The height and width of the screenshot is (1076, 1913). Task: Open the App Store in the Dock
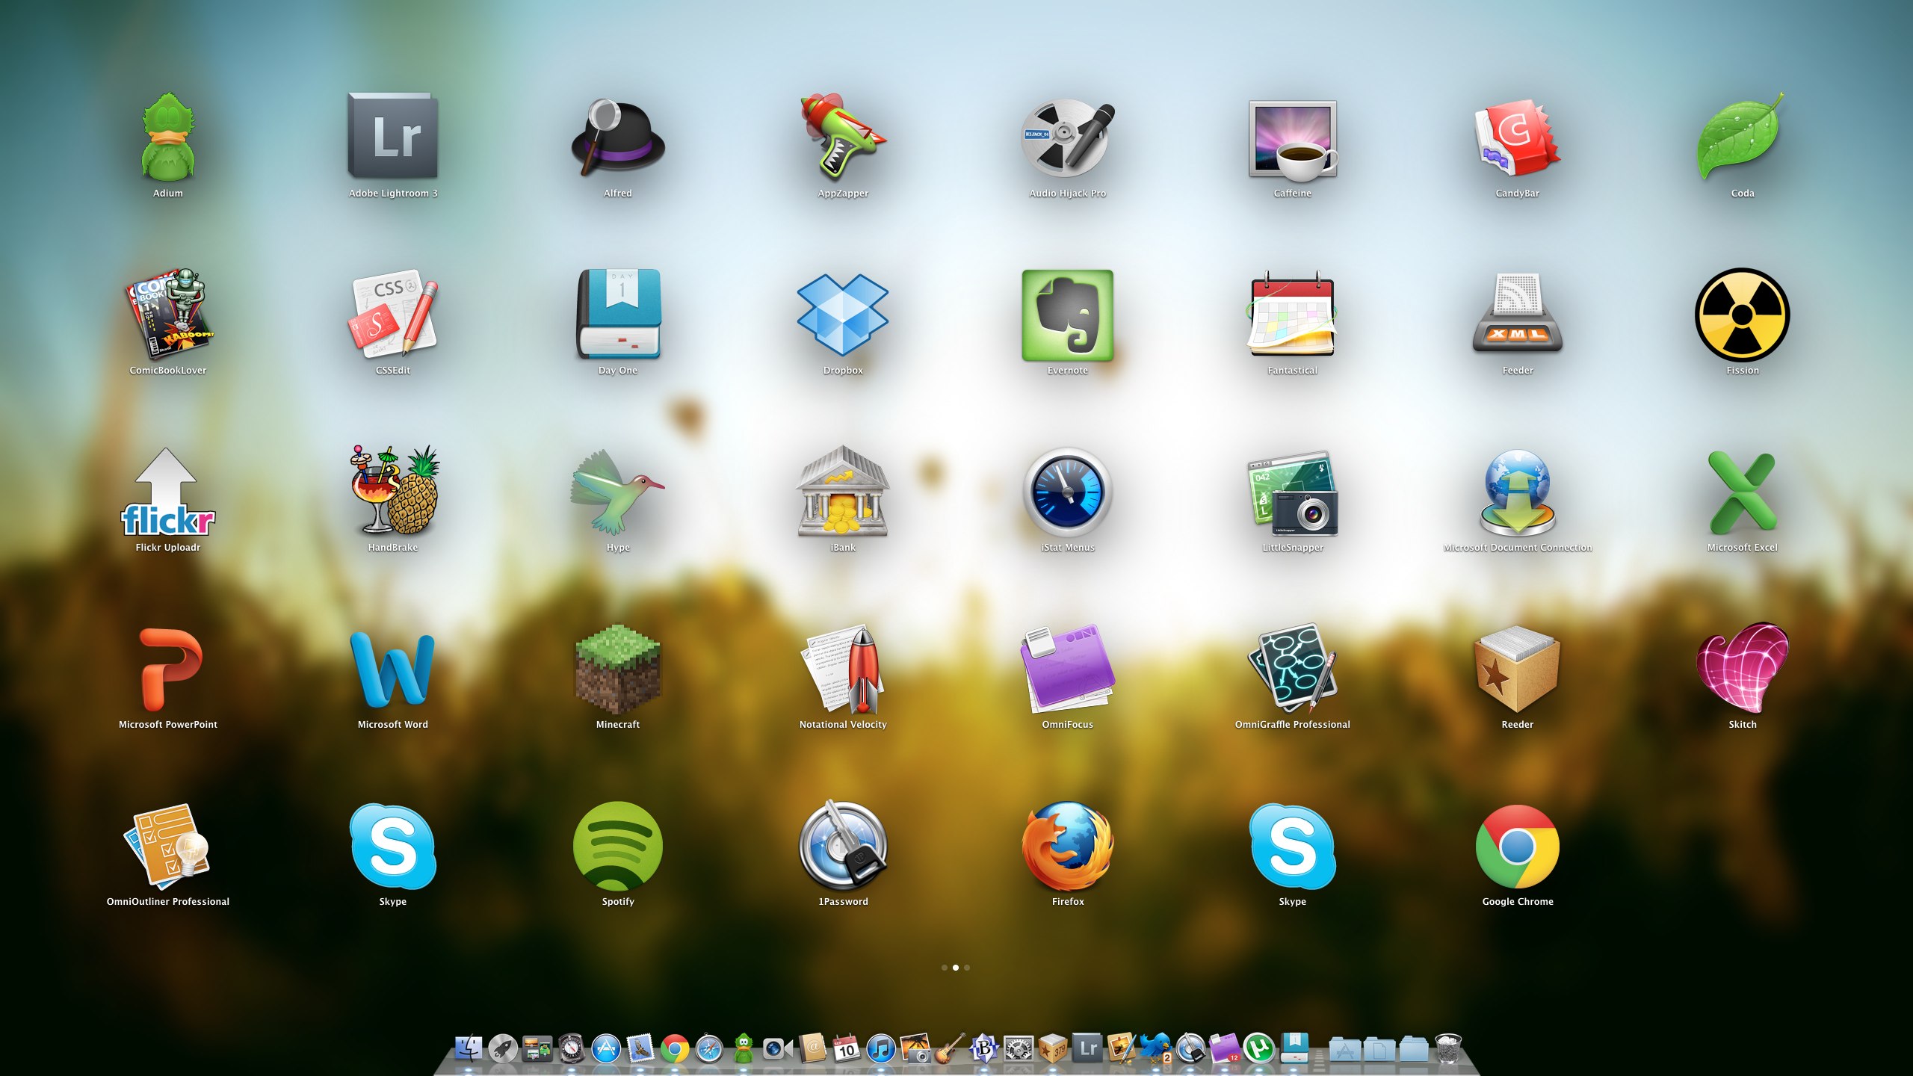click(606, 1048)
